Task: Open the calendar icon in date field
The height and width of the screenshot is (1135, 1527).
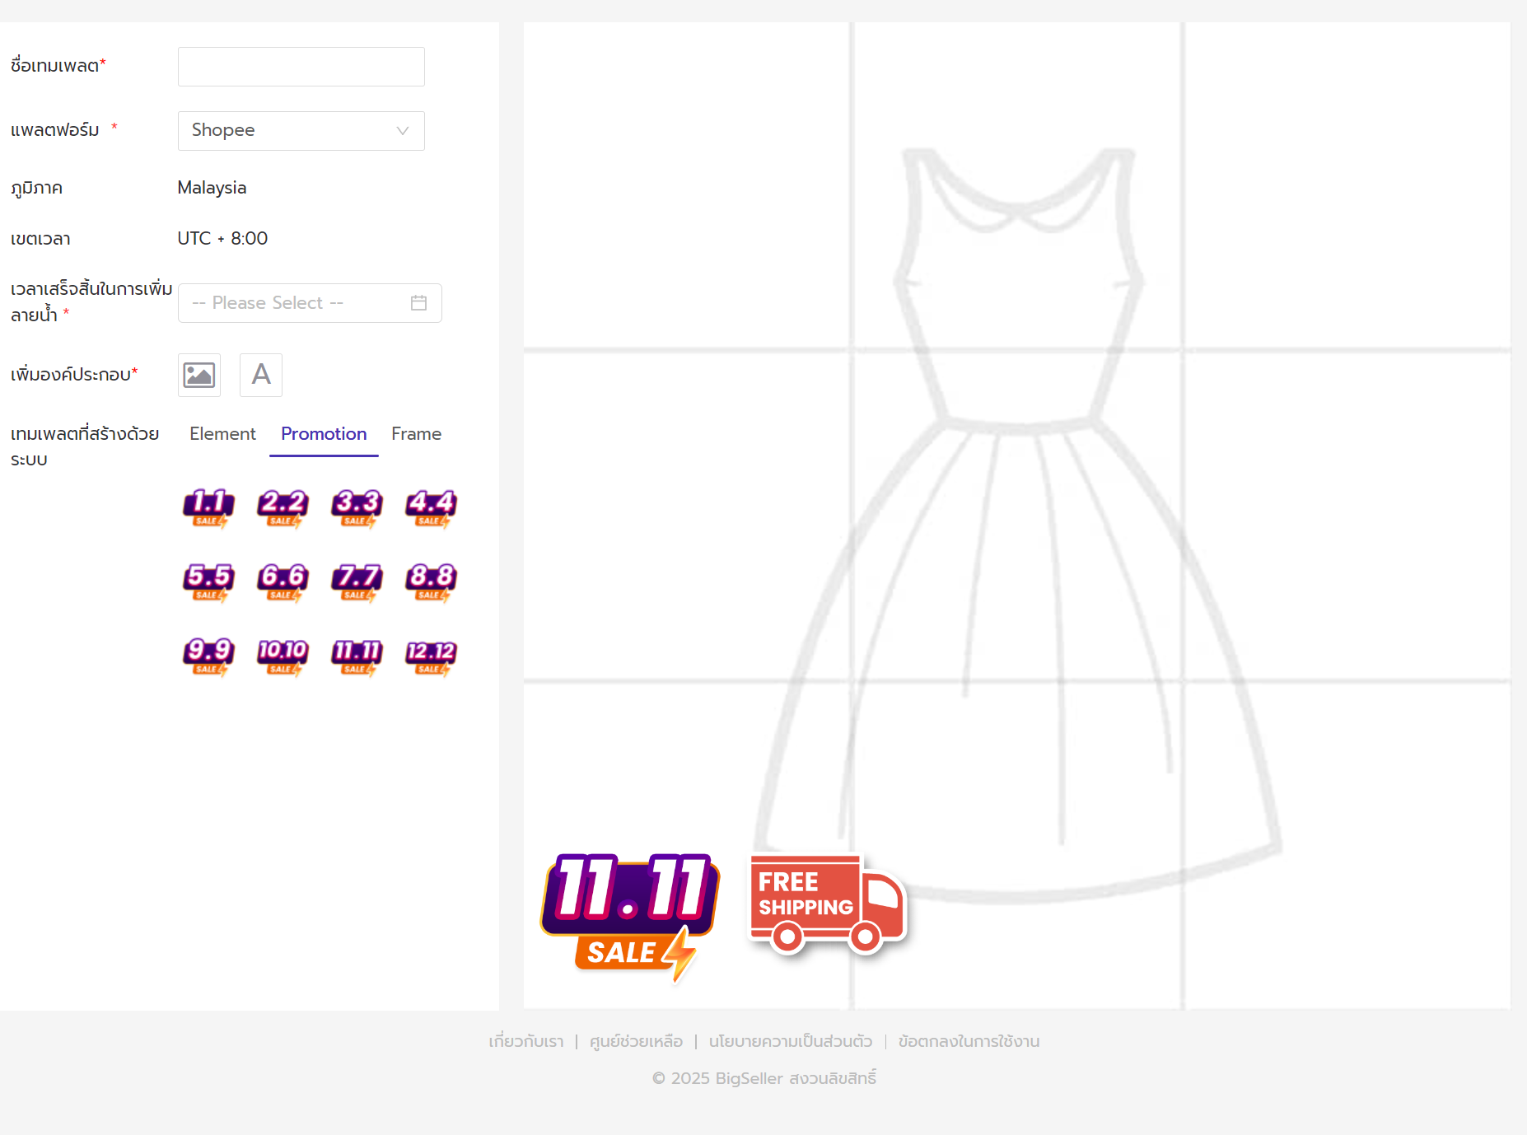Action: tap(418, 303)
